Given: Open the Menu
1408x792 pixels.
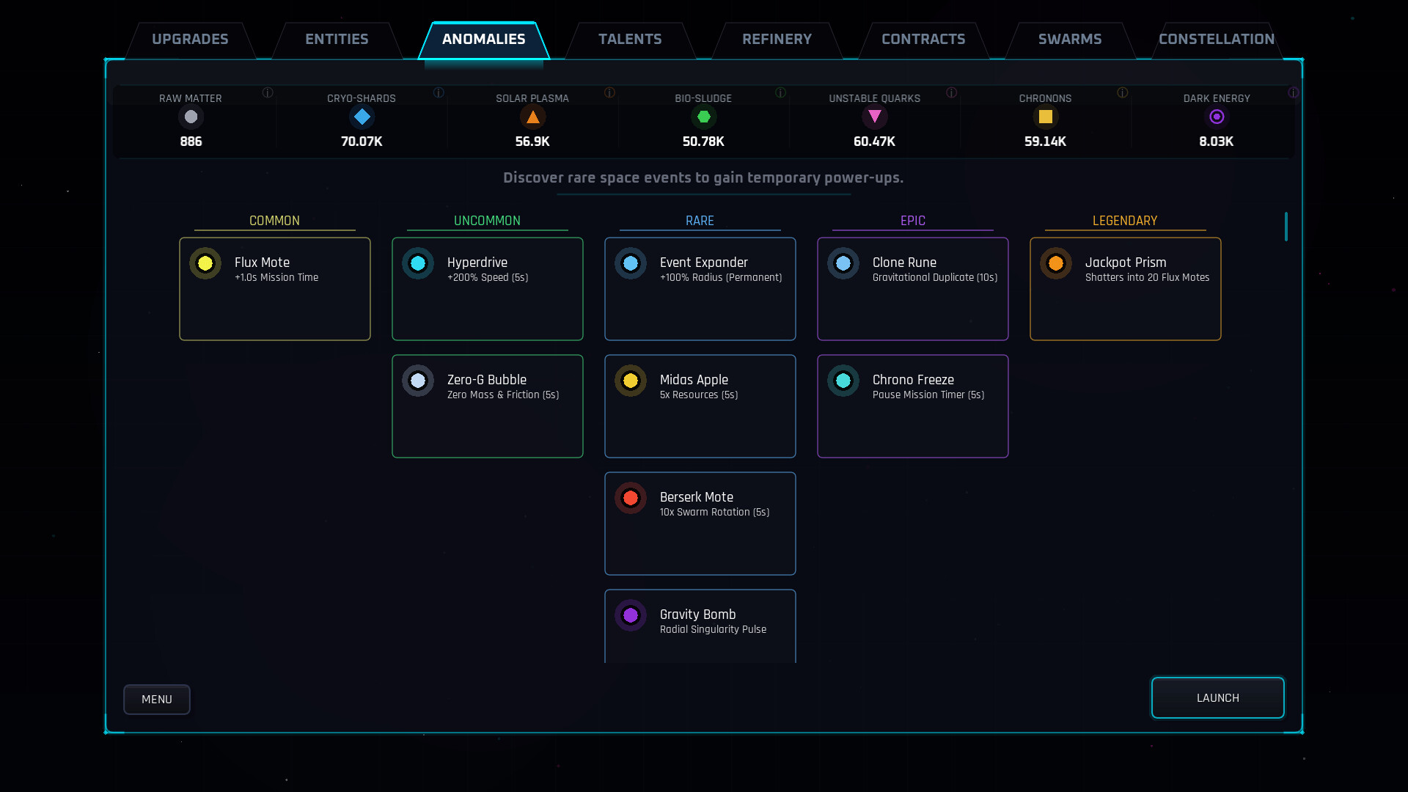Looking at the screenshot, I should 156,699.
